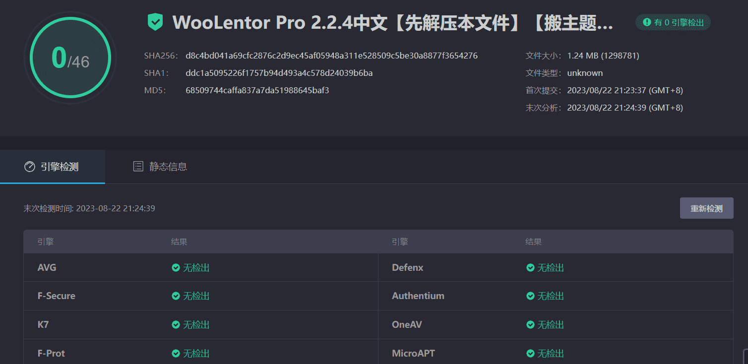Click the green check icon in Defenx row
This screenshot has width=748, height=364.
pyautogui.click(x=530, y=268)
